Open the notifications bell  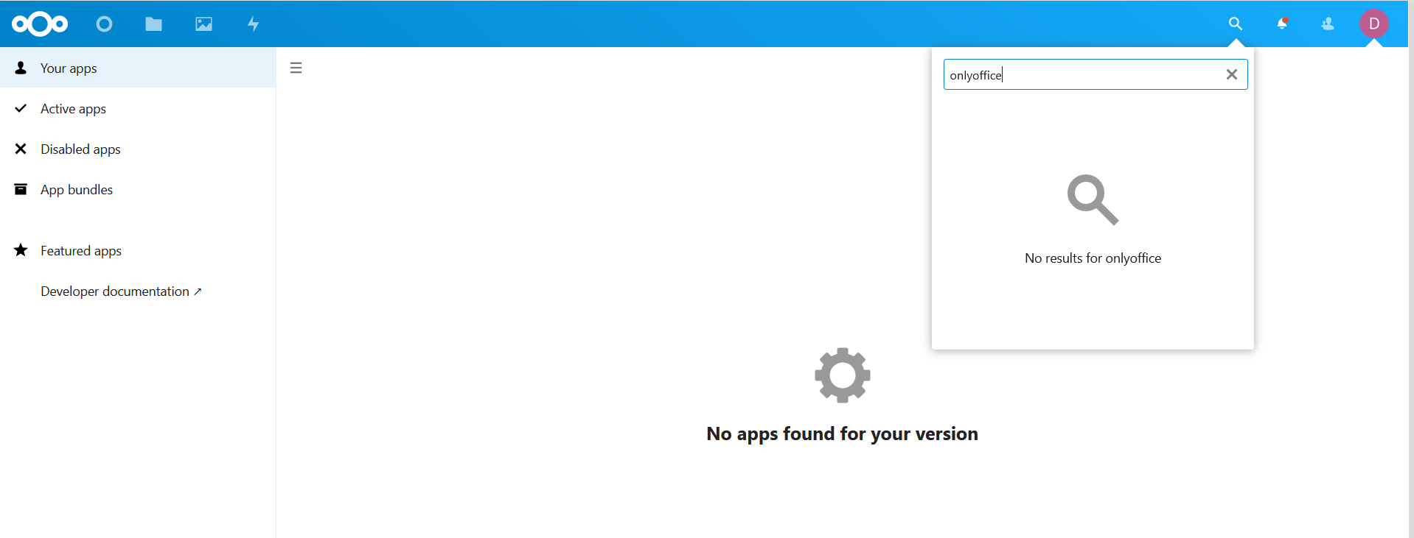(1282, 24)
